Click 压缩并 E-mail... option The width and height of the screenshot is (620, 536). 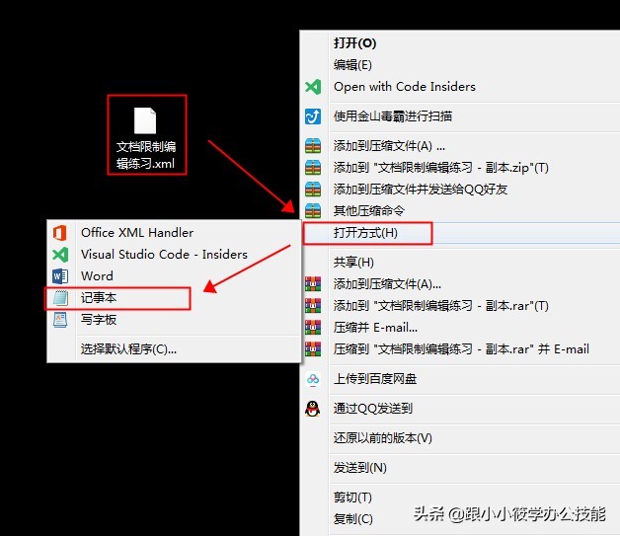coord(376,328)
